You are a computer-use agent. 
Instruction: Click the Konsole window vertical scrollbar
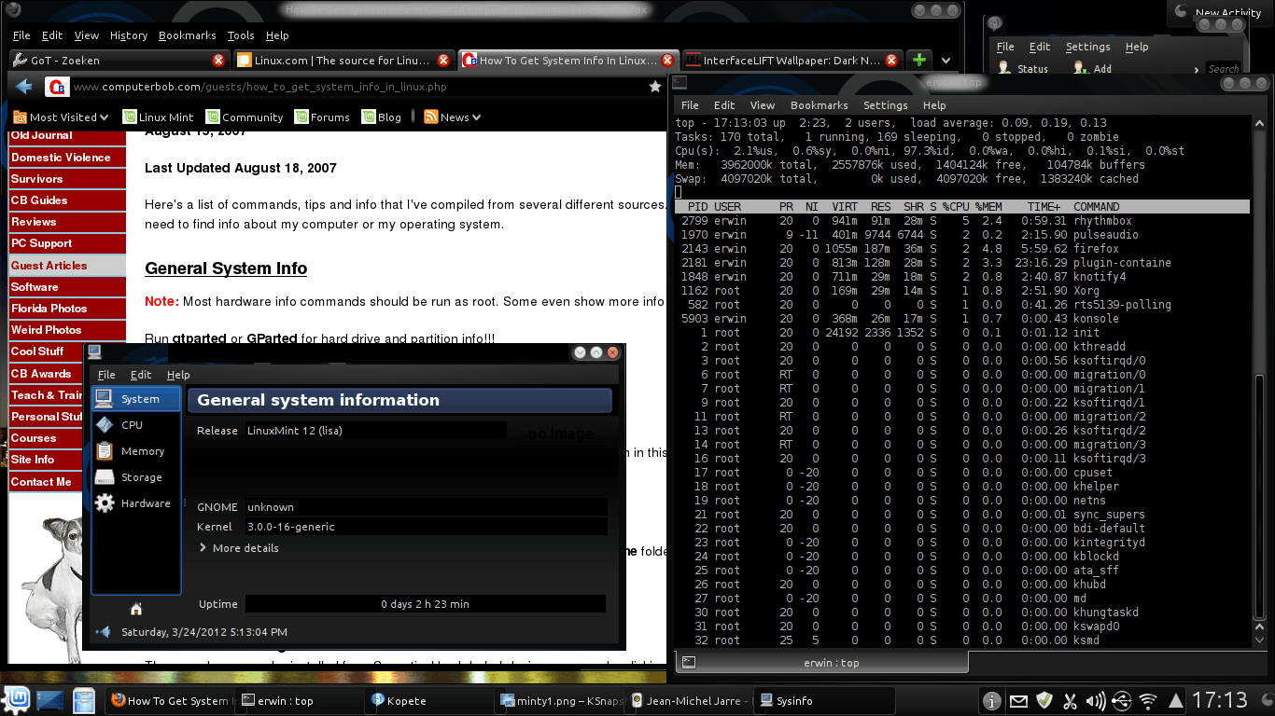pyautogui.click(x=1257, y=382)
